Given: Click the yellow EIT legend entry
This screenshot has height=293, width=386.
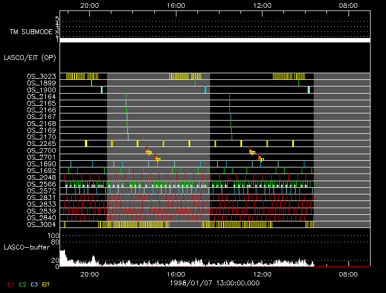Looking at the screenshot, I should tap(46, 285).
